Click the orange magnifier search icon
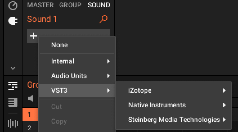The image size is (238, 132). (104, 19)
